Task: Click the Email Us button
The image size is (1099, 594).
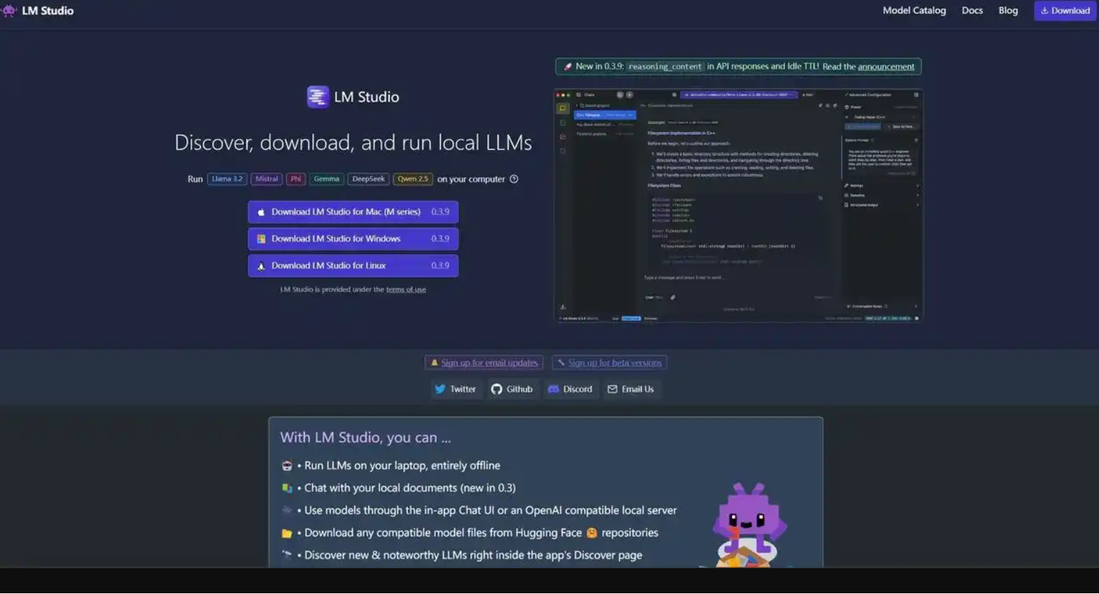Action: click(x=631, y=390)
